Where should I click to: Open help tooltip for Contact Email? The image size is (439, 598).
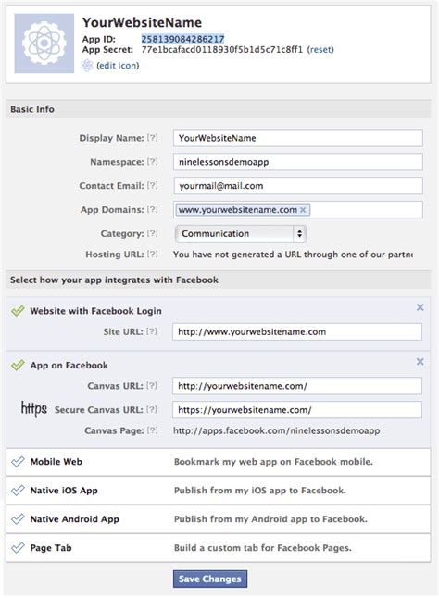(x=152, y=186)
